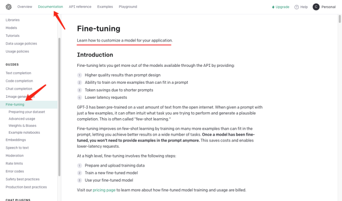Open the Playground tab

128,7
